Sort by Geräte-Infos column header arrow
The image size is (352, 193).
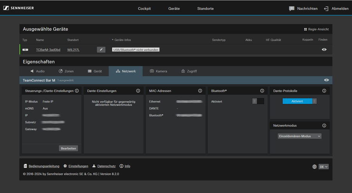coord(113,40)
